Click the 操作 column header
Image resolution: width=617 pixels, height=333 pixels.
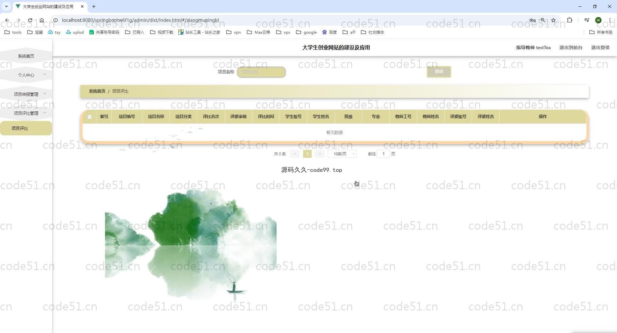pos(543,117)
